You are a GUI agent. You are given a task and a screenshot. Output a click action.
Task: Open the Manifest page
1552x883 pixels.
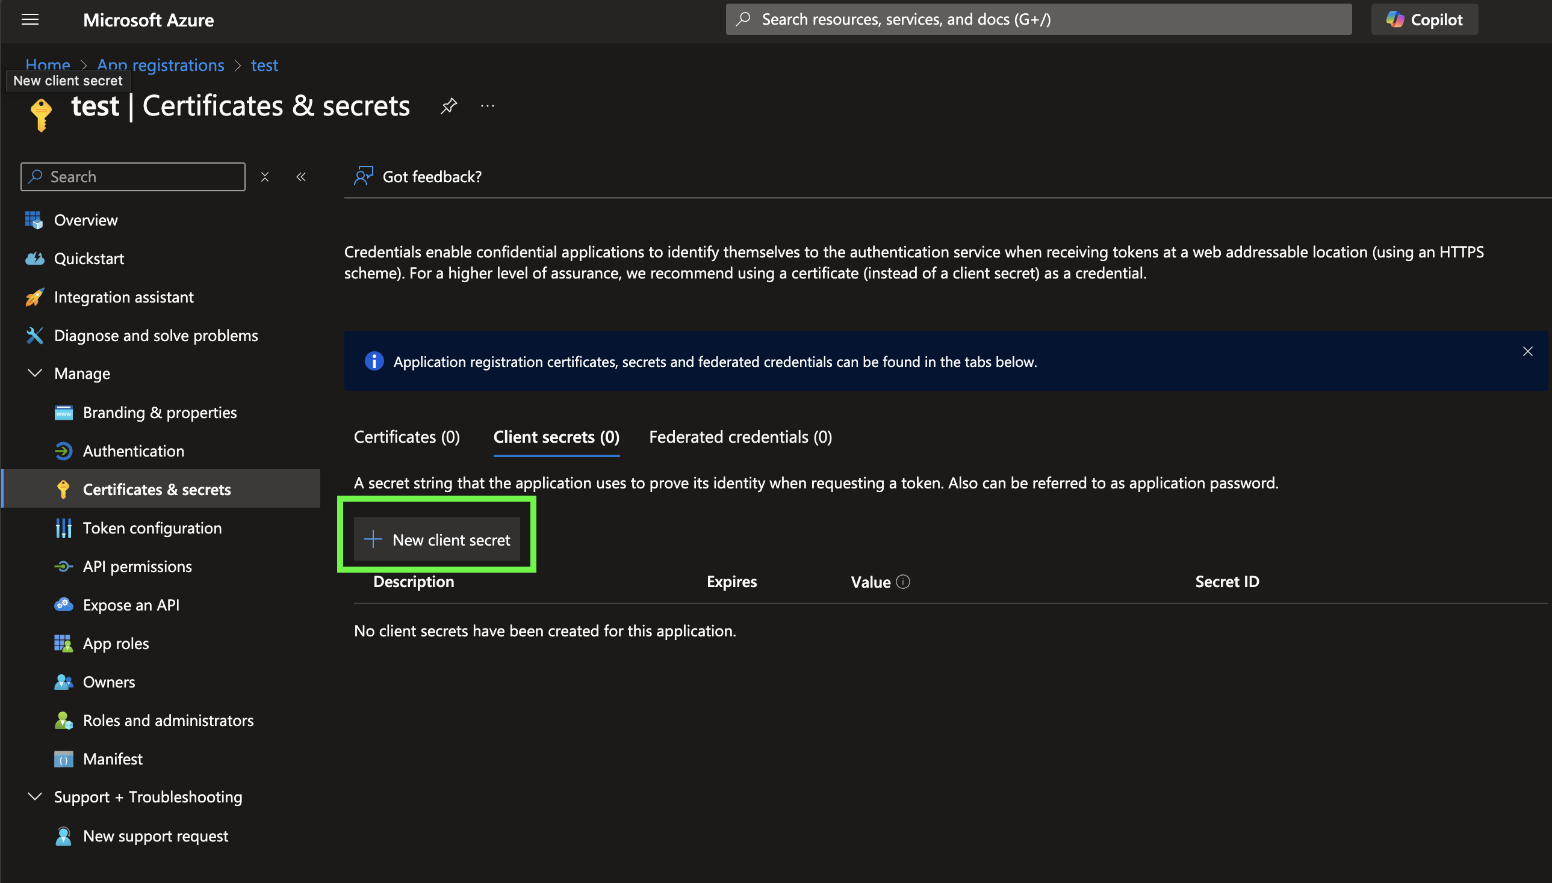[x=113, y=759]
